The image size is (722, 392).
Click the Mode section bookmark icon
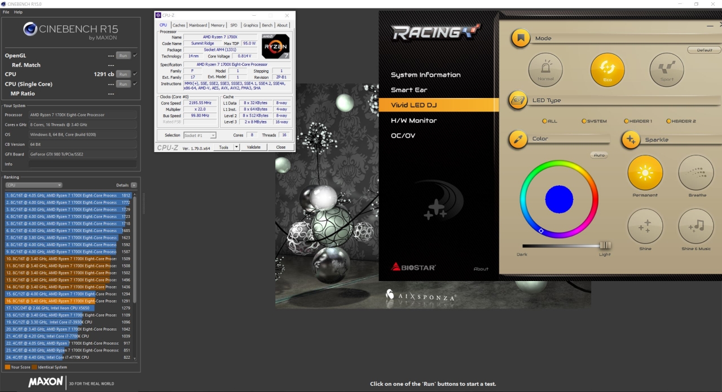[x=521, y=38]
